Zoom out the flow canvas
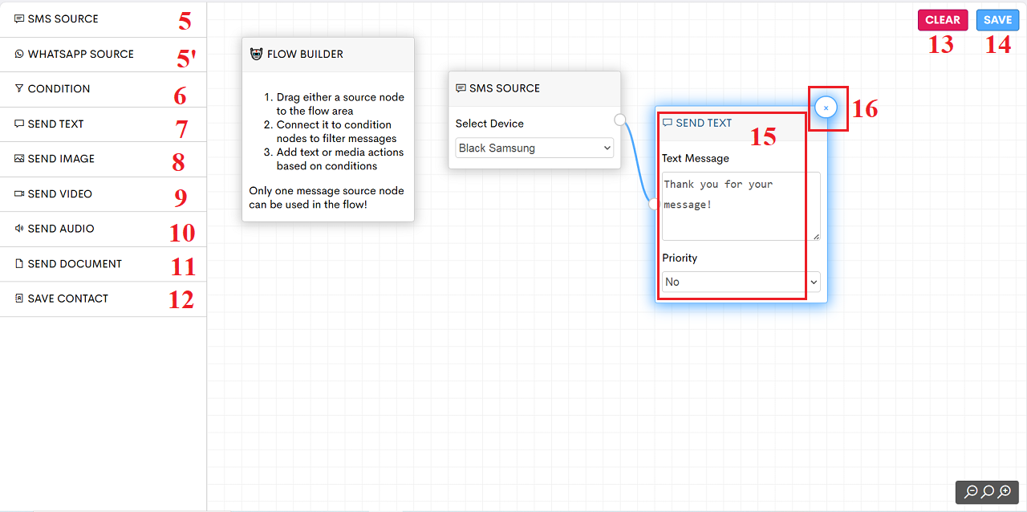 (x=971, y=491)
